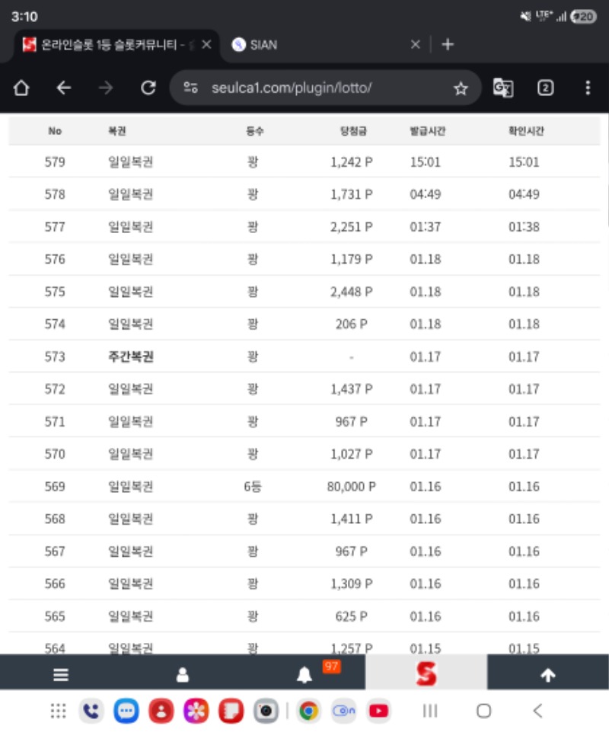Open the browser three-dot menu

point(587,88)
